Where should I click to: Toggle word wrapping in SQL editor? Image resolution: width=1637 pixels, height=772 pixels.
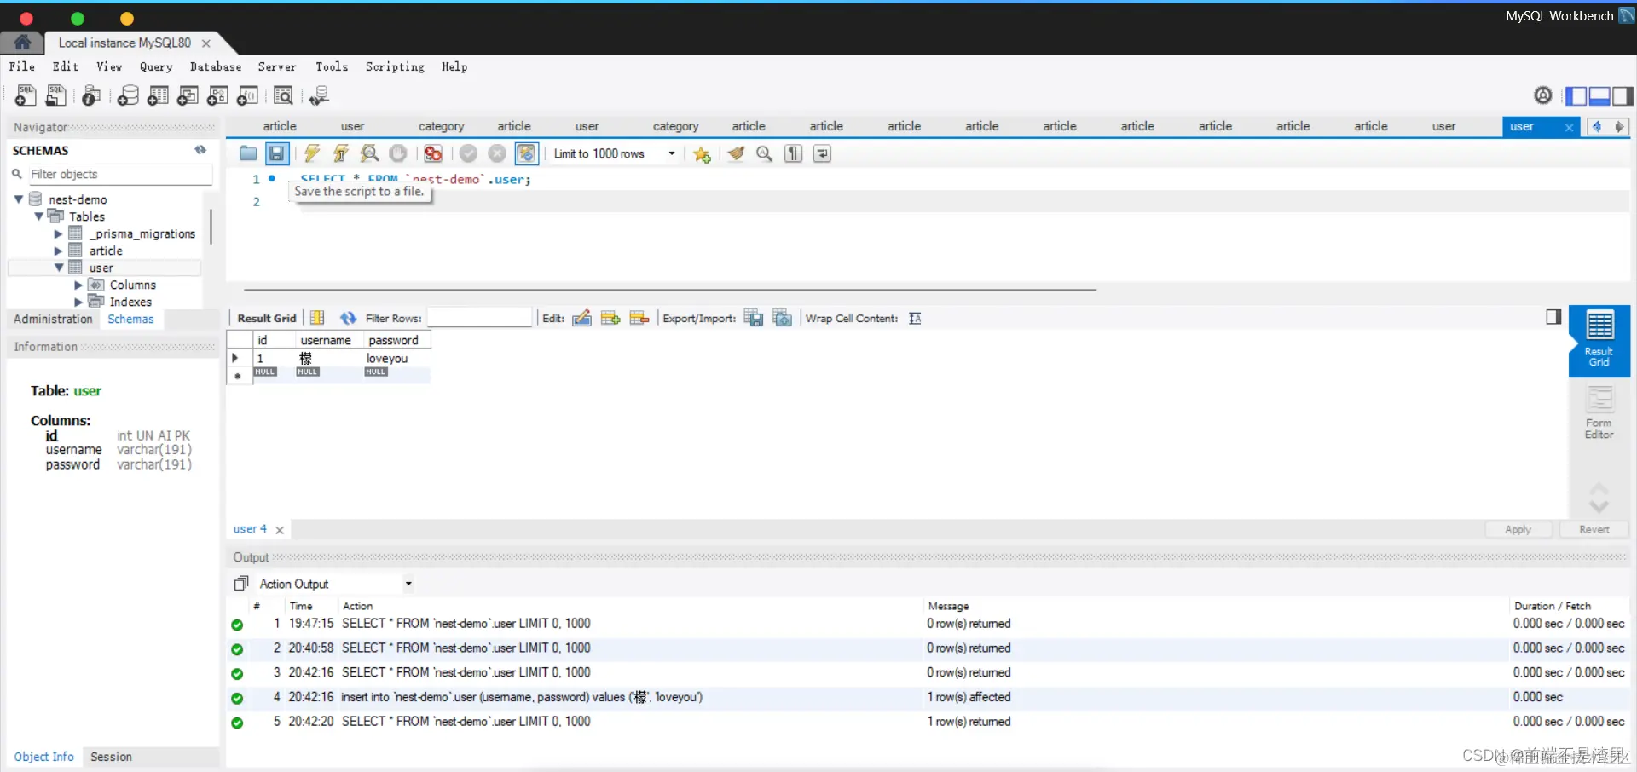coord(822,153)
